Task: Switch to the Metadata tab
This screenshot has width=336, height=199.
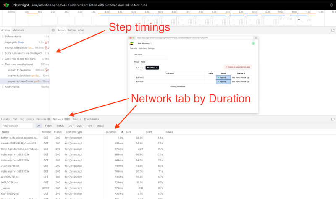Action: pyautogui.click(x=18, y=30)
